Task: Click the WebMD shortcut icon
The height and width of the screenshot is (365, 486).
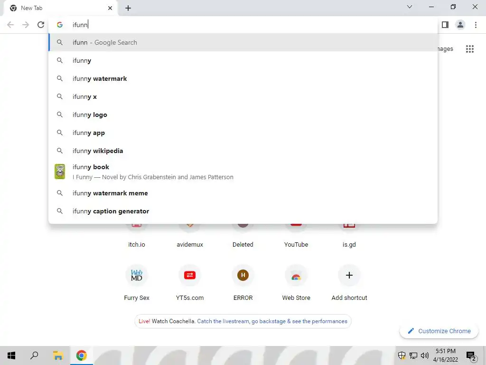Action: click(137, 275)
